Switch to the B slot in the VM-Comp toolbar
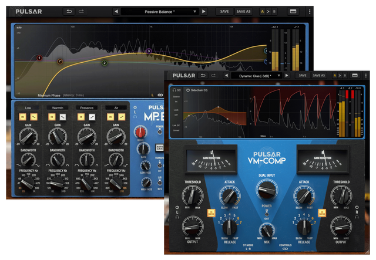Screen dimensions: 376x260 point(344,75)
